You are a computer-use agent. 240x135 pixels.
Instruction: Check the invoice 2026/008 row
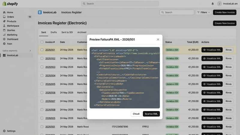click(42, 109)
